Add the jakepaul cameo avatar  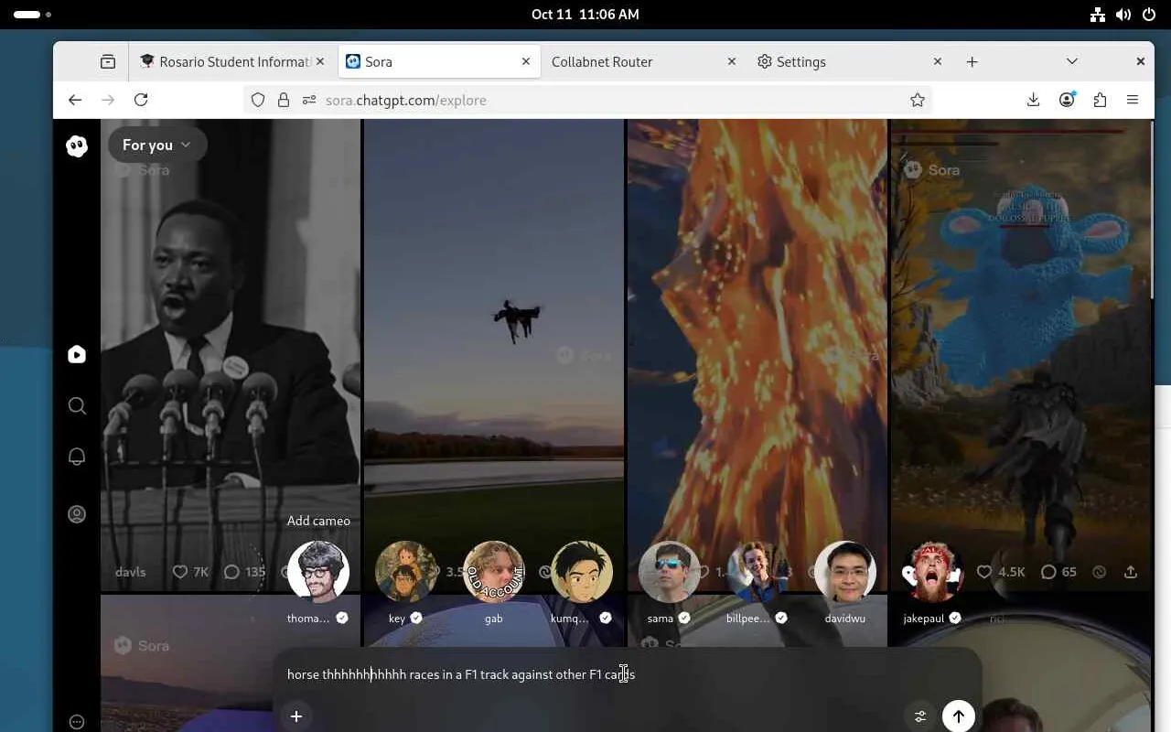point(933,572)
